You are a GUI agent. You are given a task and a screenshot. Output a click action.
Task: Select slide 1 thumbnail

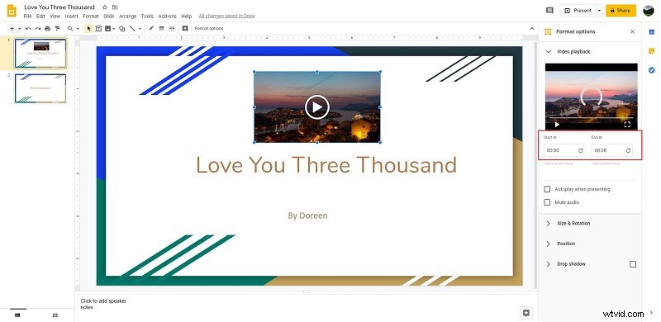[x=40, y=53]
